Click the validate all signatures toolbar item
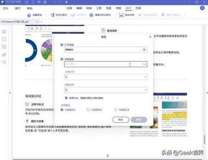The width and height of the screenshot is (208, 160). 148,15
